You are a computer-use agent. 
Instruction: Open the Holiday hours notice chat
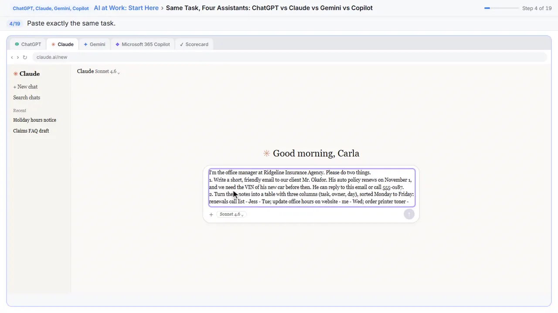34,120
